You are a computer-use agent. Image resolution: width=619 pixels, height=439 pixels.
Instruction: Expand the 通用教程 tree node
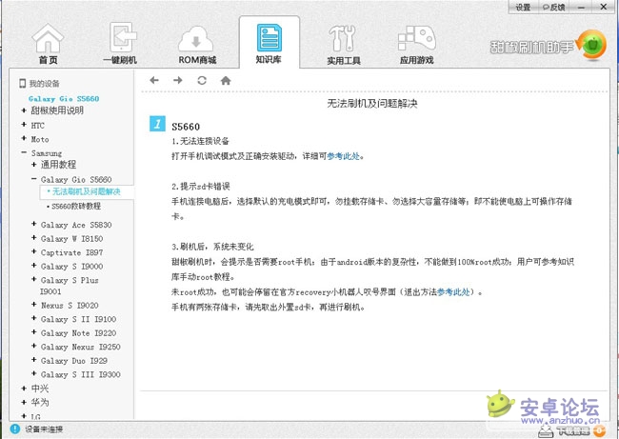click(x=34, y=164)
